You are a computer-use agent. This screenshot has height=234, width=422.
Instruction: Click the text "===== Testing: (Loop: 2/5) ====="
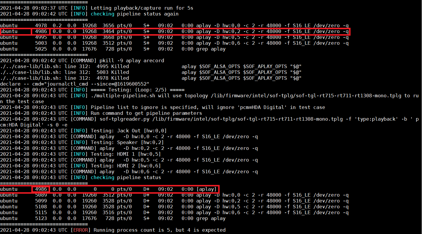[x=138, y=90]
